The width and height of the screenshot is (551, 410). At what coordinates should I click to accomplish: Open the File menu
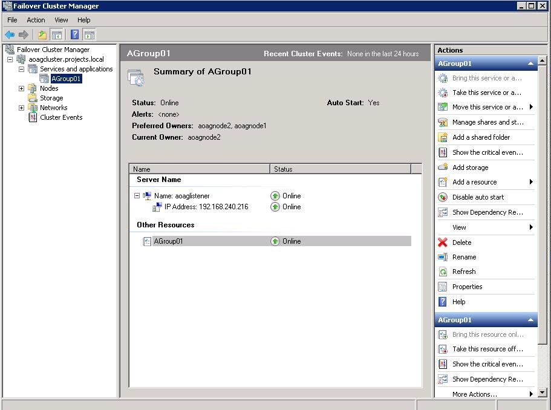pos(12,20)
